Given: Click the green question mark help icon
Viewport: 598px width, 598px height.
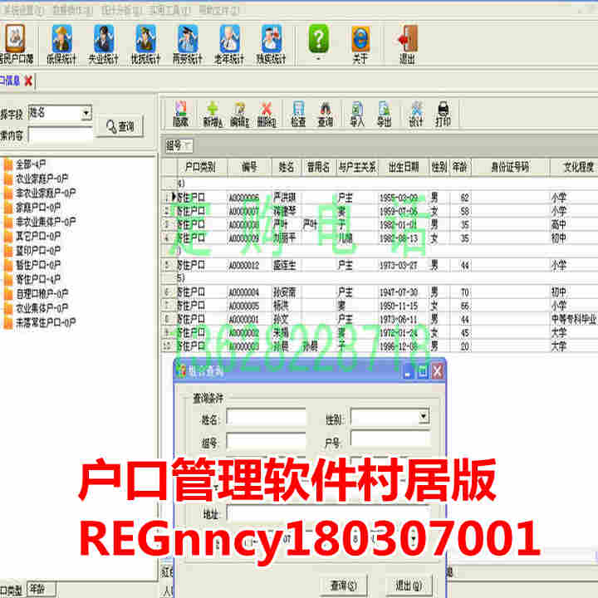Looking at the screenshot, I should 318,39.
